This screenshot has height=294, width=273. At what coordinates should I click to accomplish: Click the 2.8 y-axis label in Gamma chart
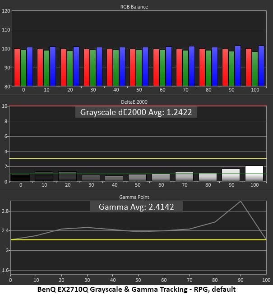click(x=5, y=211)
